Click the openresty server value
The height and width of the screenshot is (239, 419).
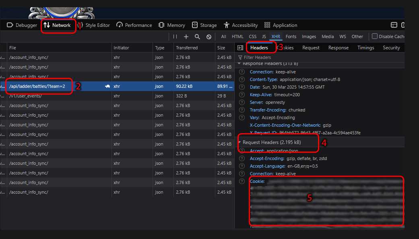click(275, 102)
